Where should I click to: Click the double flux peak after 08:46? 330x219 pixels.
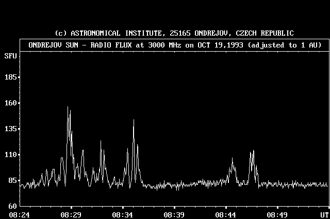252,153
